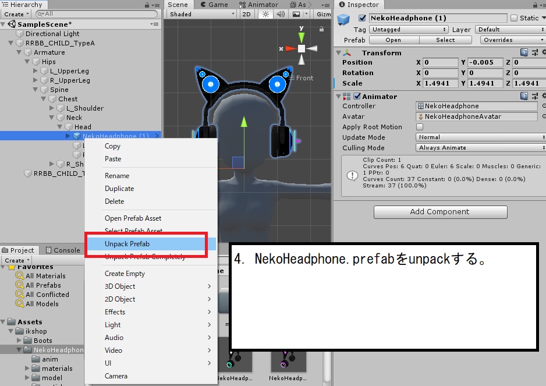Toggle scene audio speaker icon
This screenshot has height=386, width=546.
point(281,15)
